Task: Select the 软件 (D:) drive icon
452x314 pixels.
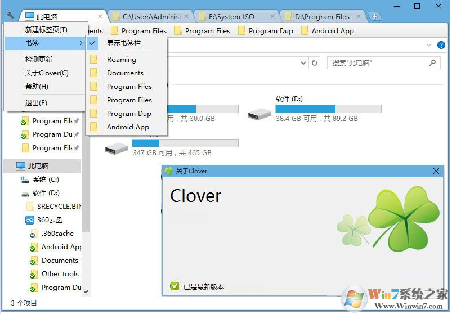Action: (259, 114)
